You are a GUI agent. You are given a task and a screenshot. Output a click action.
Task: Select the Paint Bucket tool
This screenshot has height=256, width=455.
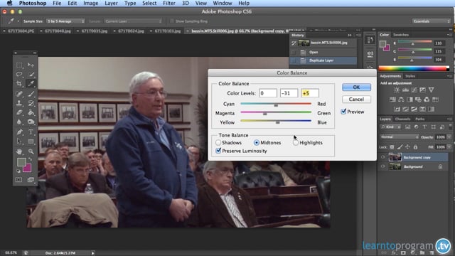tap(31, 112)
